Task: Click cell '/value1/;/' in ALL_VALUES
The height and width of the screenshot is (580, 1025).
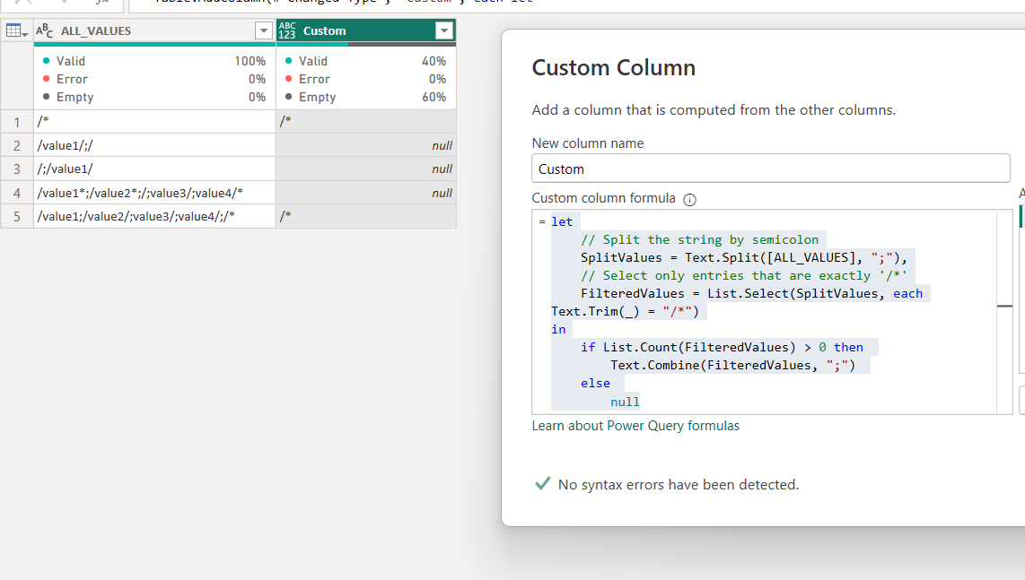Action: tap(155, 145)
